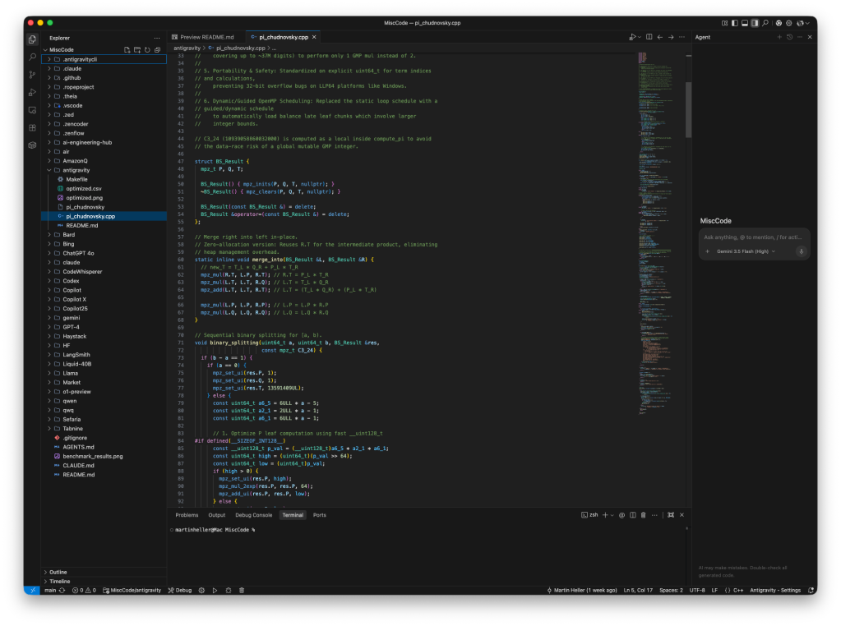This screenshot has width=841, height=626.
Task: Open title bar search icon
Action: pyautogui.click(x=765, y=23)
